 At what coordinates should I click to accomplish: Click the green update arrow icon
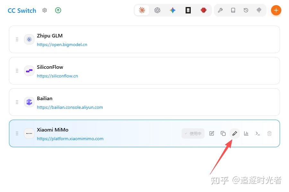[x=58, y=10]
